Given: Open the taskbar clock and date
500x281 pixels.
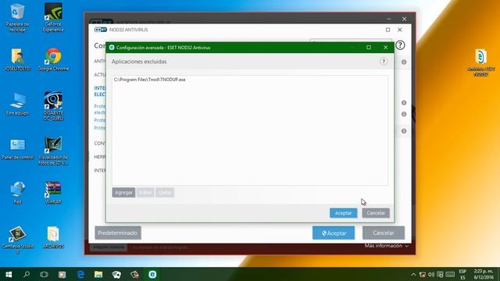Looking at the screenshot, I should click(x=484, y=274).
